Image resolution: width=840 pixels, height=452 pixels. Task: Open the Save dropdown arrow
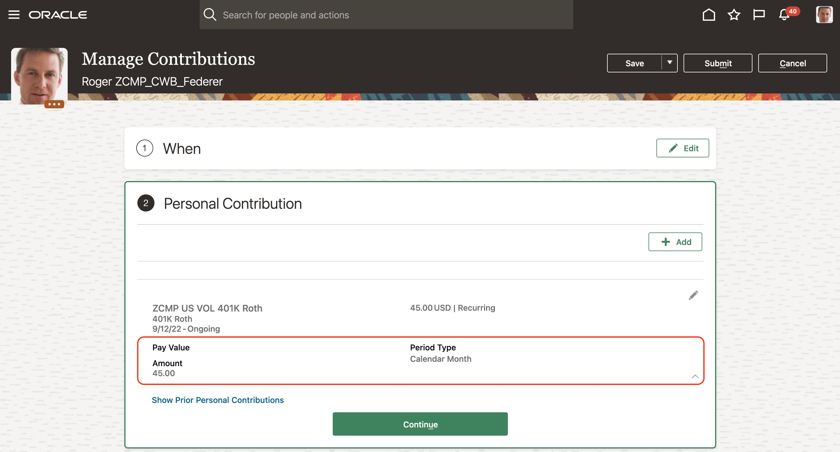[670, 62]
